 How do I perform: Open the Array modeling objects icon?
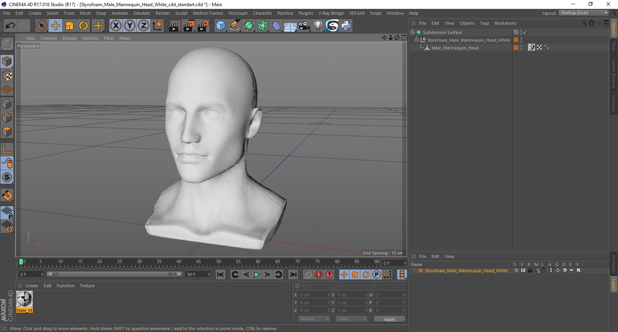(x=263, y=25)
